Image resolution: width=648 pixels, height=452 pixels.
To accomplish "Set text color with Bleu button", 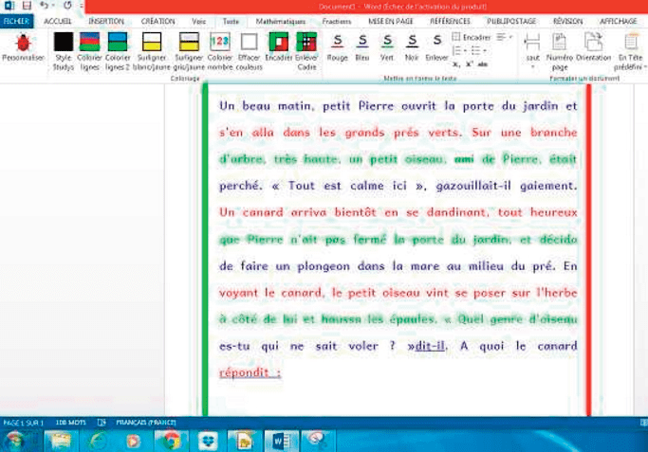I will (x=361, y=42).
